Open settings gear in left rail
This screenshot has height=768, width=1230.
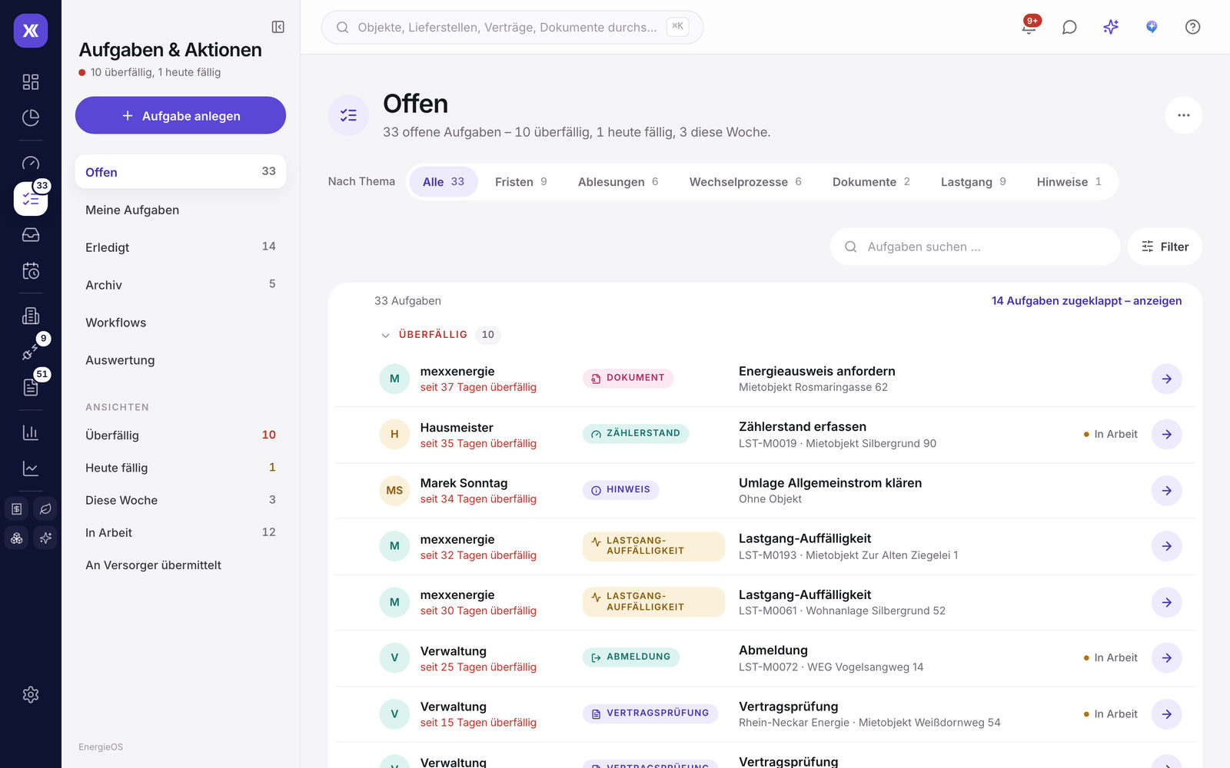(x=31, y=694)
